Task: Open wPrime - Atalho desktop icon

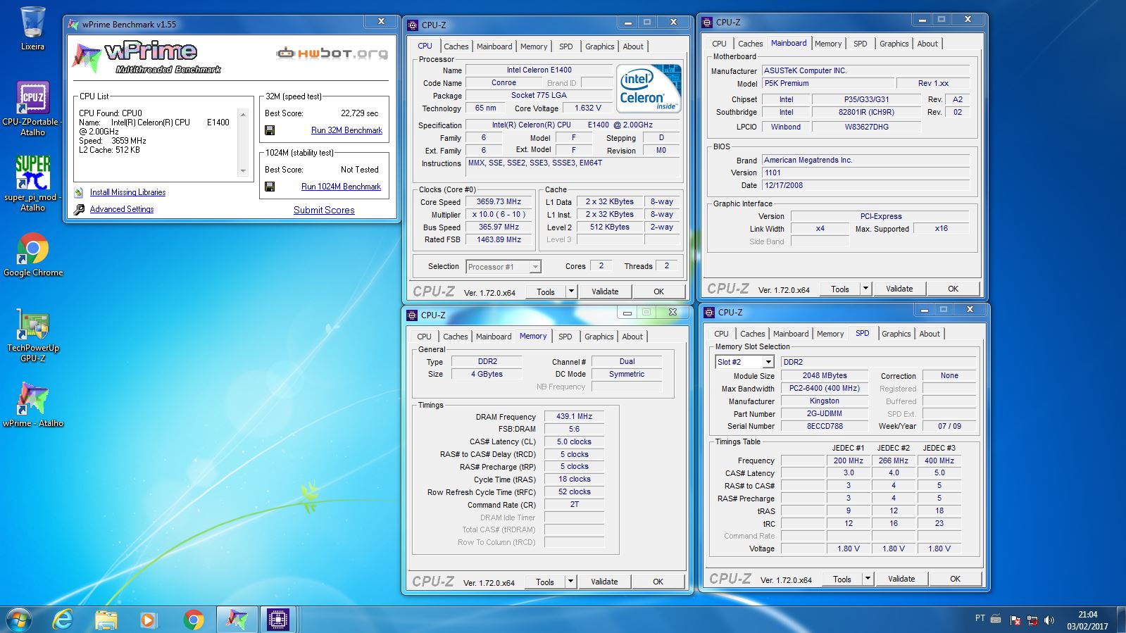Action: coord(32,404)
